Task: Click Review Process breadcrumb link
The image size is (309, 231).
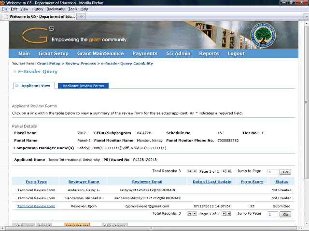Action: coord(81,64)
